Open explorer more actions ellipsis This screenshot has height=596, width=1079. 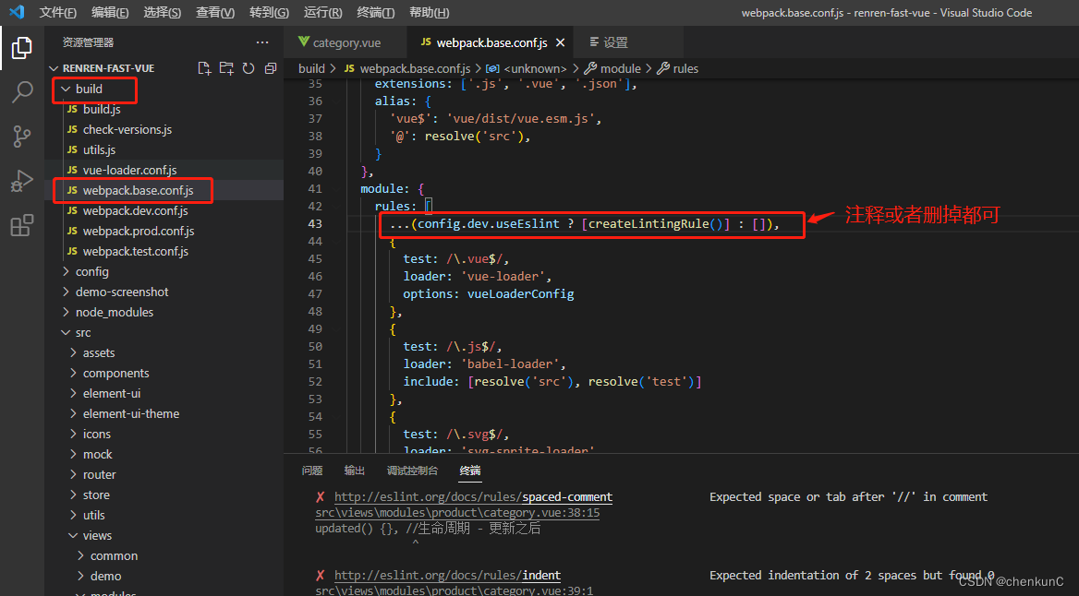[262, 42]
